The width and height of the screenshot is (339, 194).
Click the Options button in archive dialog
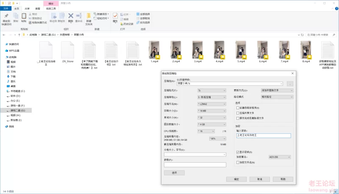click(174, 173)
